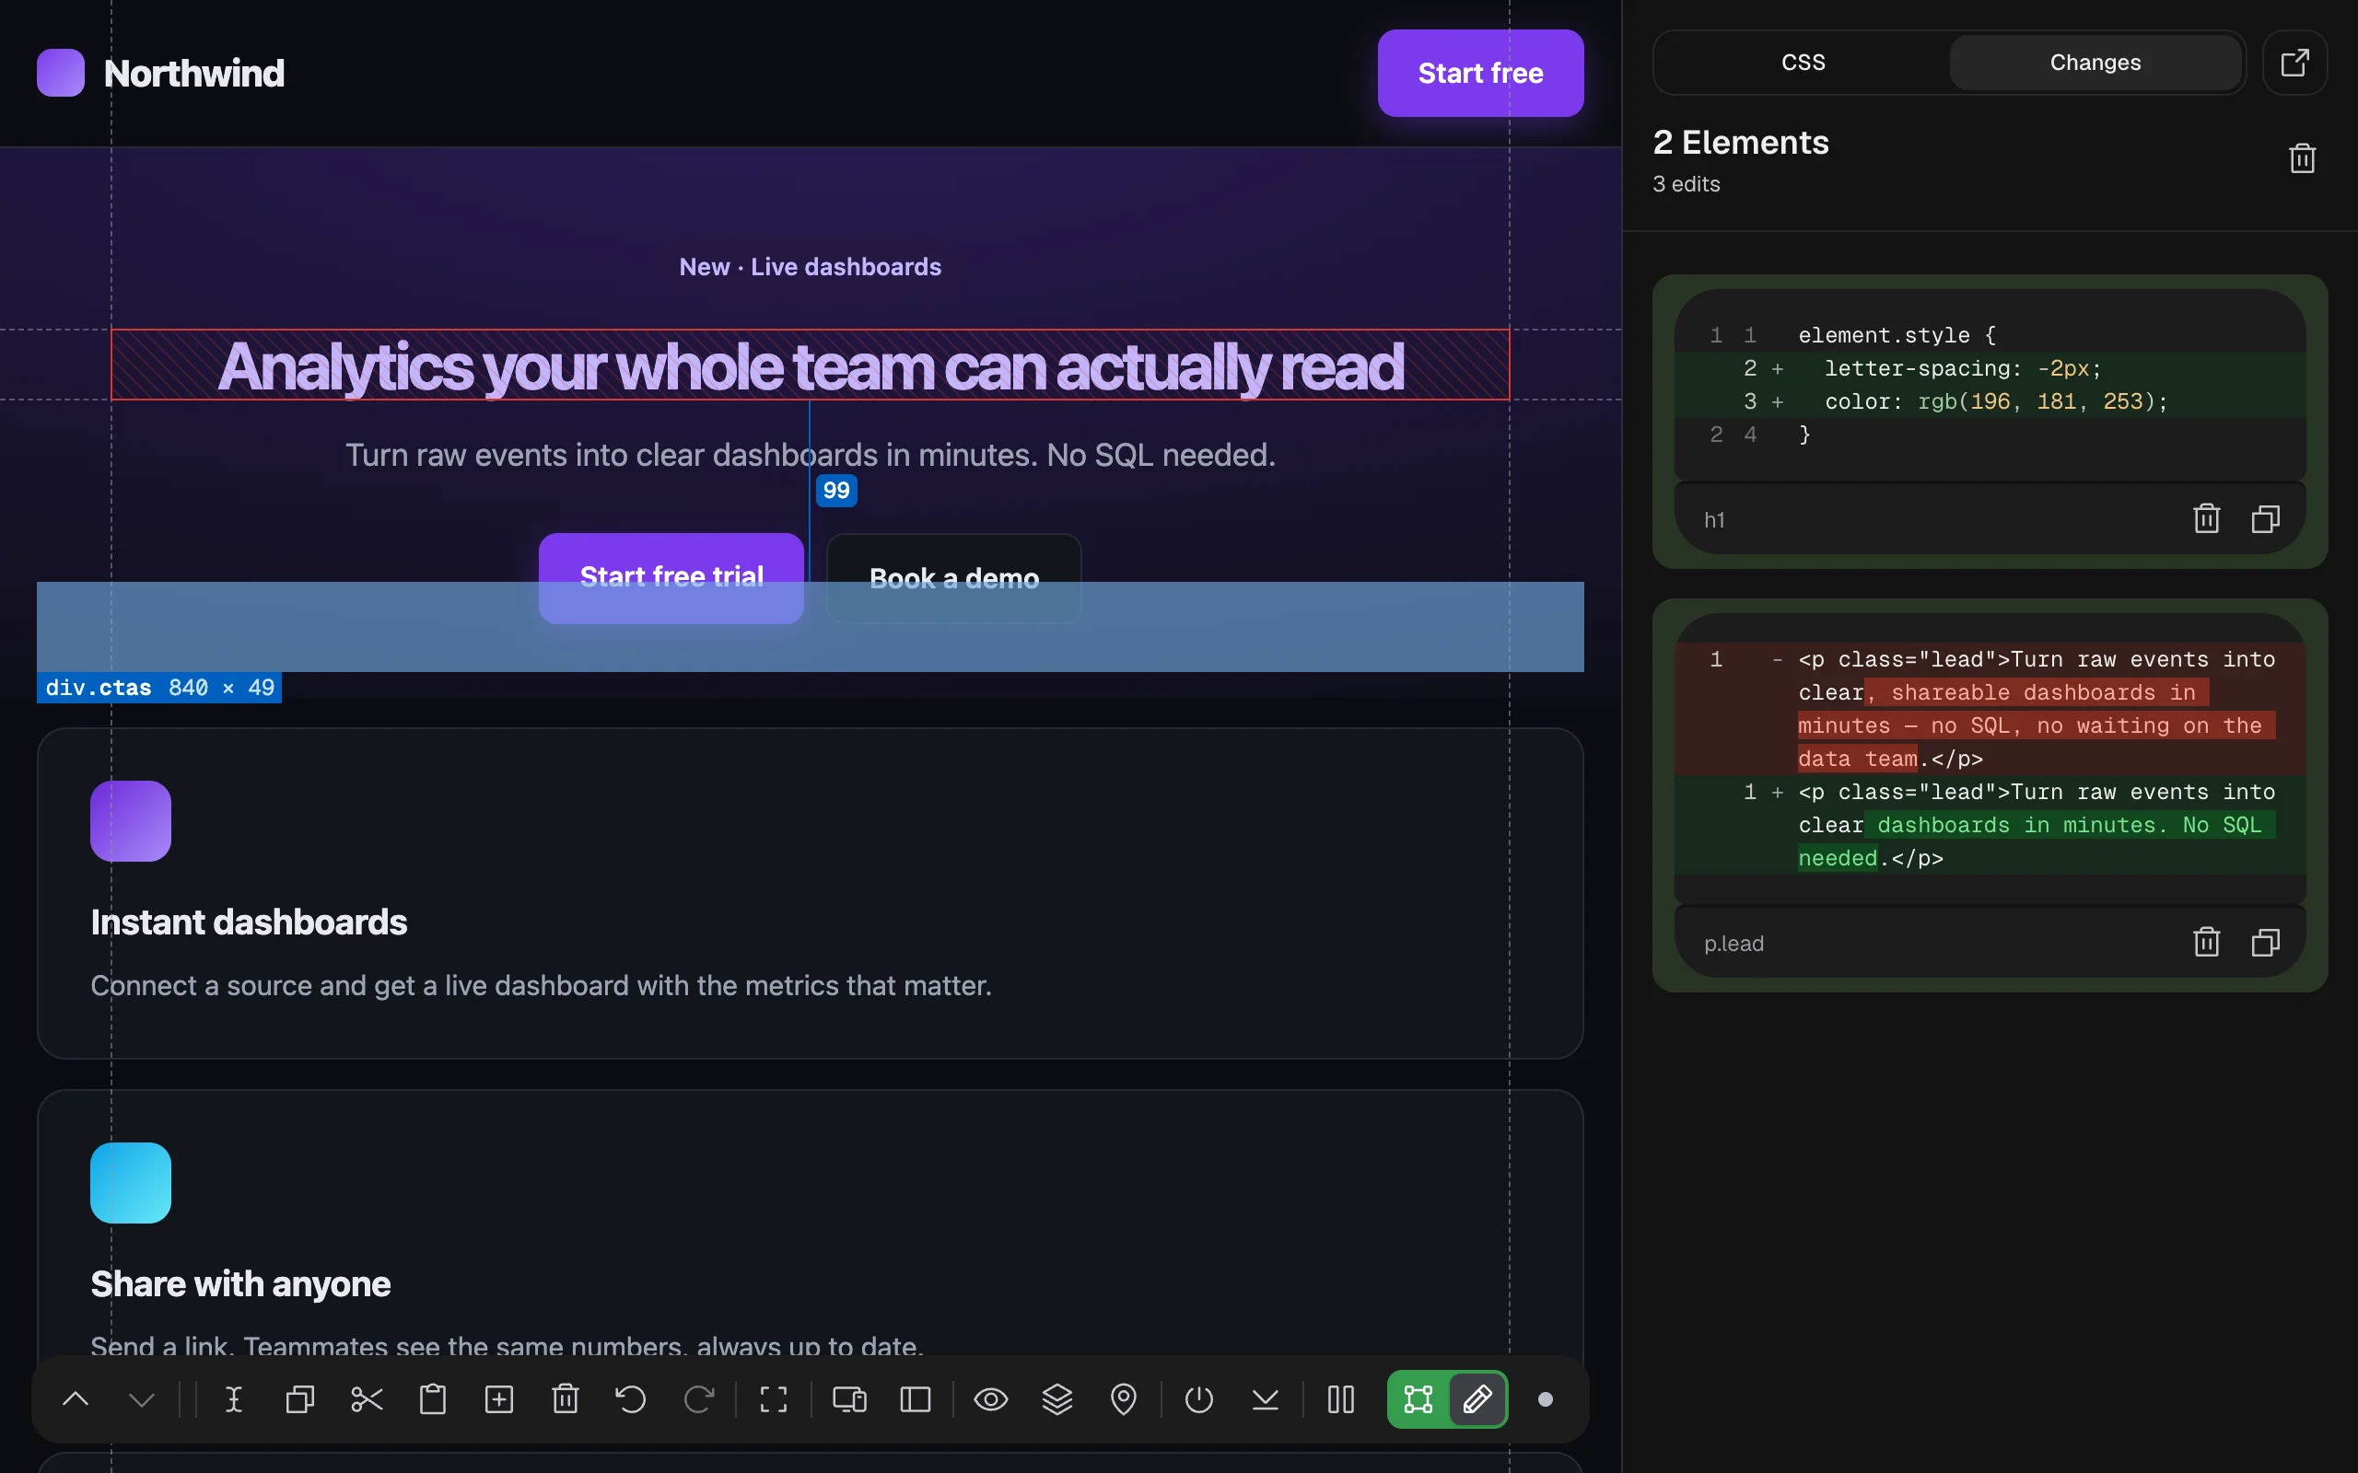The image size is (2358, 1473).
Task: Click the down chevron in the bottom toolbar
Action: pyautogui.click(x=142, y=1400)
